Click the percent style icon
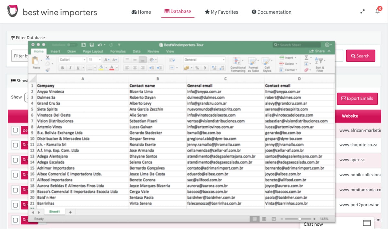388x229 pixels. click(197, 68)
